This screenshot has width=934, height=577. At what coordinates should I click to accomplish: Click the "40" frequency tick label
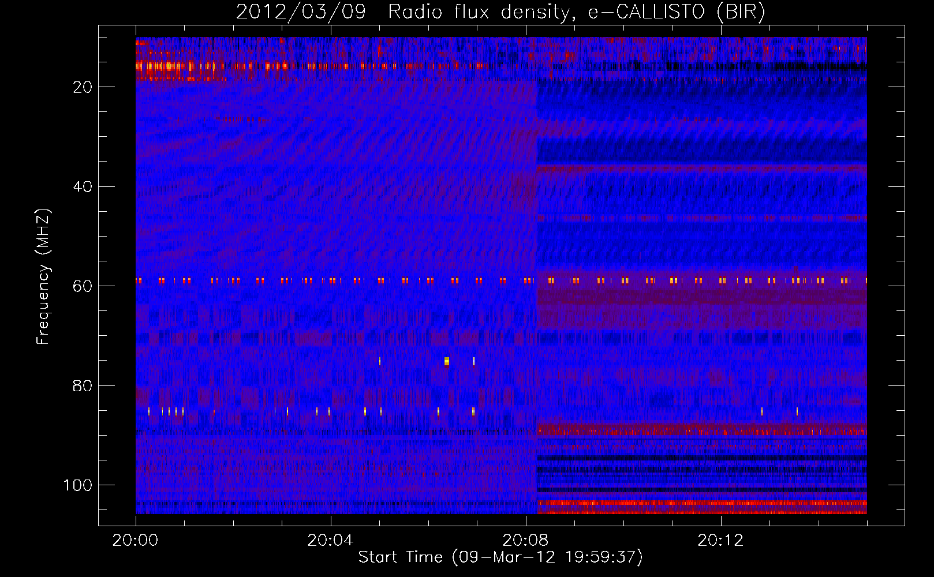(x=83, y=187)
